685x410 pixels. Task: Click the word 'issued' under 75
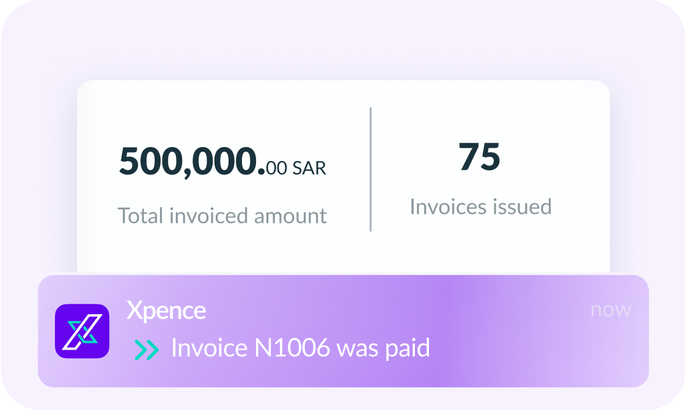(521, 207)
